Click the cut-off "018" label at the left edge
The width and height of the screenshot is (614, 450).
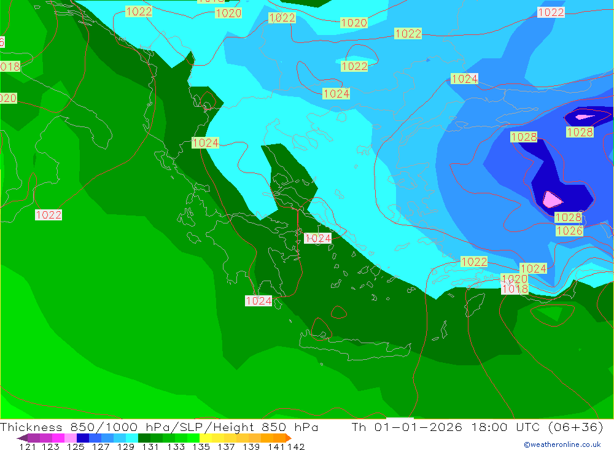coord(10,67)
